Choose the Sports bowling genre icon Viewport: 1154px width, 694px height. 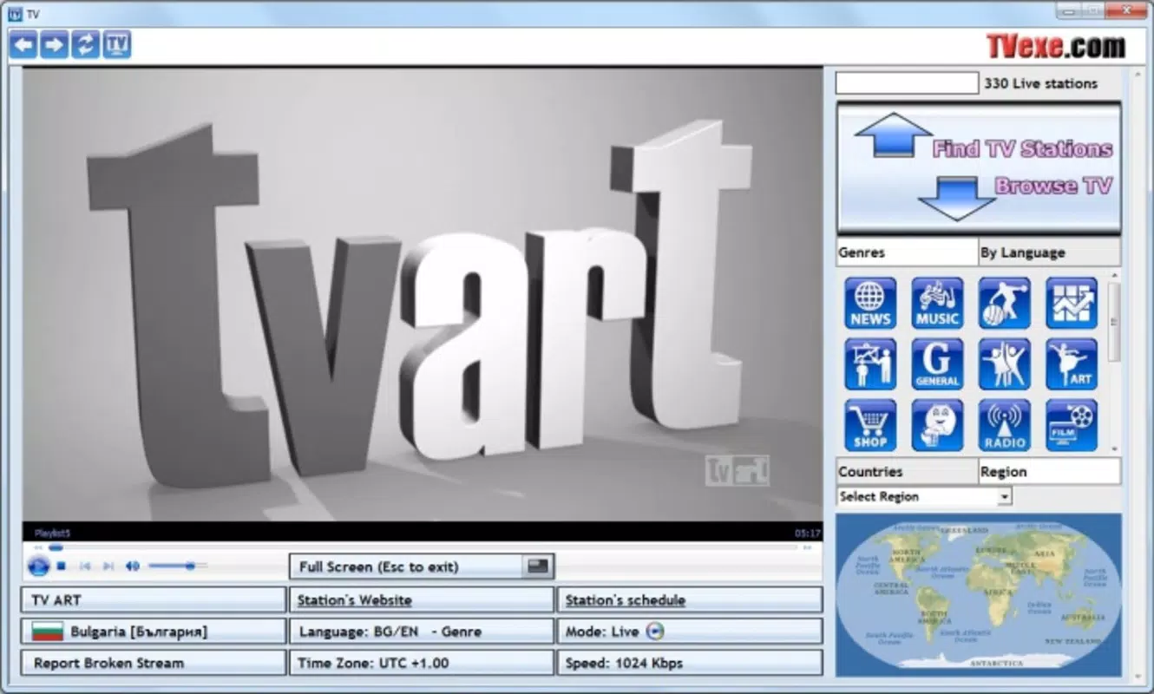[1005, 304]
